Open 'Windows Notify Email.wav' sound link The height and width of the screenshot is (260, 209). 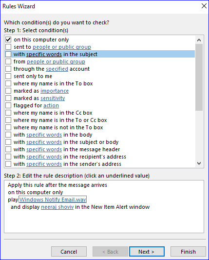click(53, 200)
